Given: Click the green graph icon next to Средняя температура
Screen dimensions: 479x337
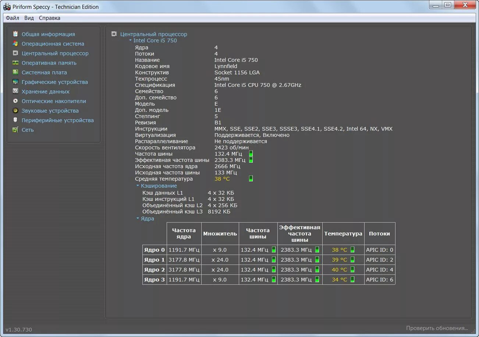Looking at the screenshot, I should [251, 178].
